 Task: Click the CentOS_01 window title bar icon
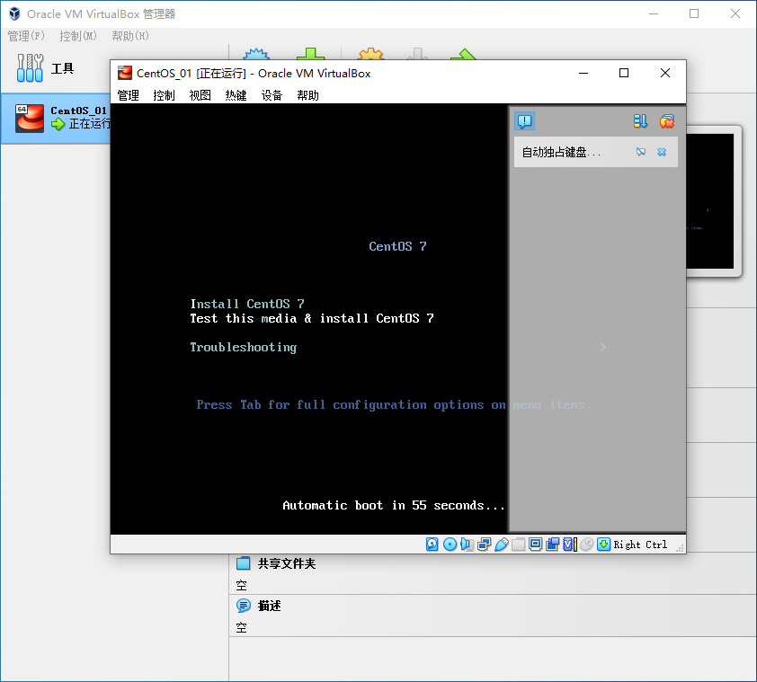coord(125,73)
